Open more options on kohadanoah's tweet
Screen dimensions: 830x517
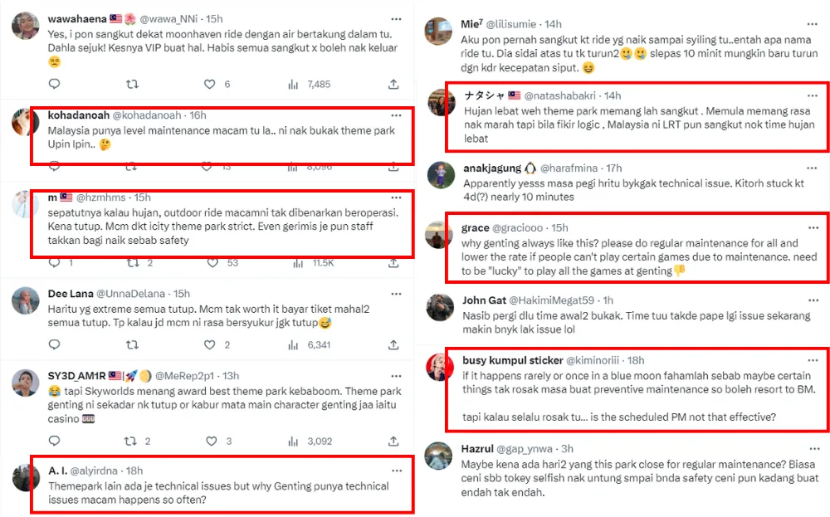tap(396, 115)
